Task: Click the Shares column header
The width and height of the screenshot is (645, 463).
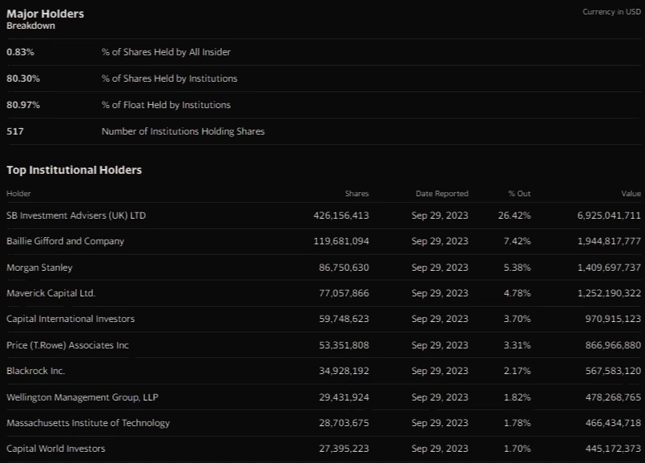Action: click(357, 193)
